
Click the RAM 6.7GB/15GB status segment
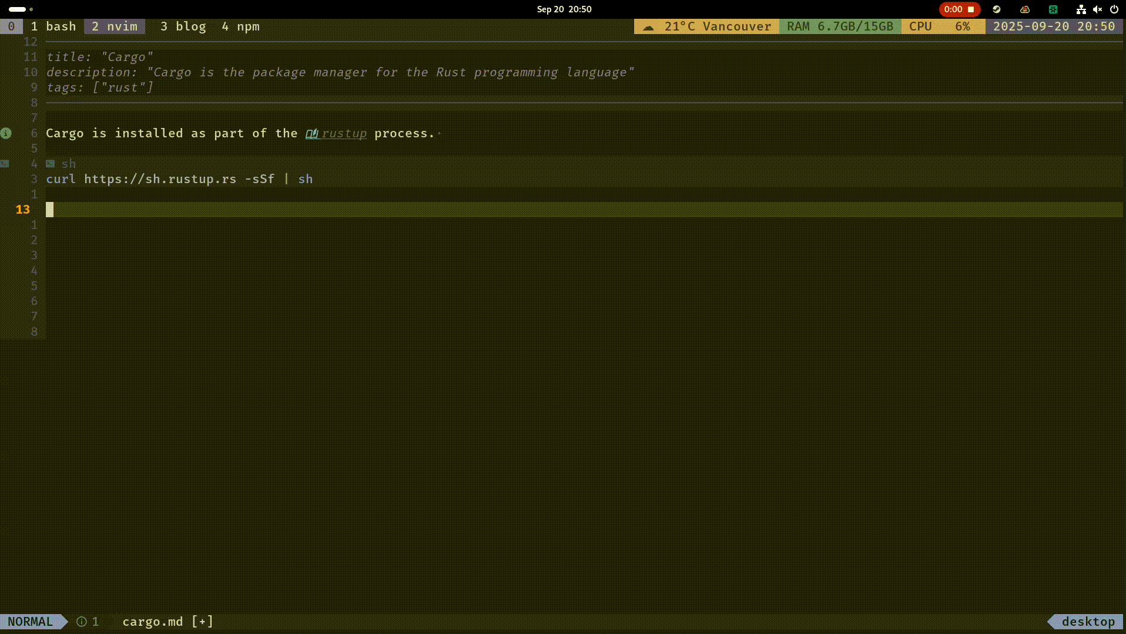click(840, 26)
